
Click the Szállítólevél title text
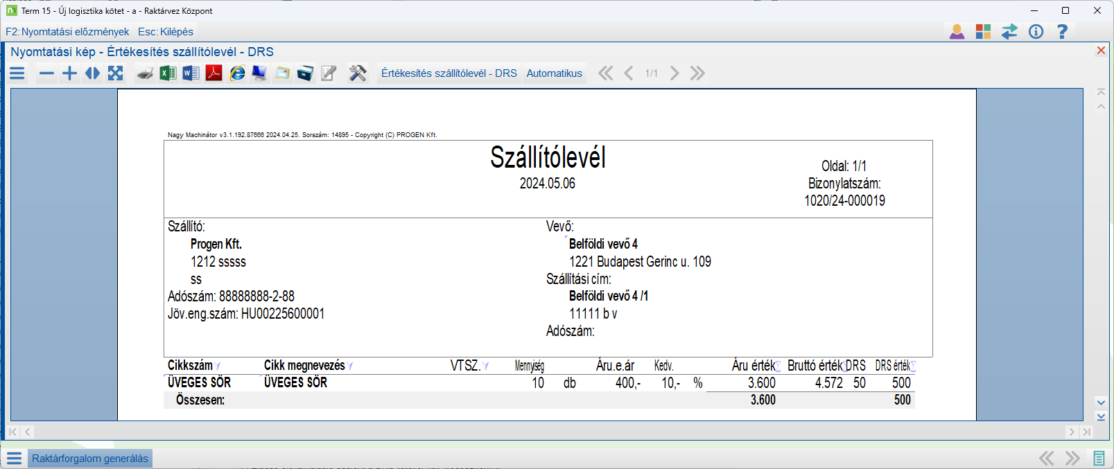(x=548, y=157)
